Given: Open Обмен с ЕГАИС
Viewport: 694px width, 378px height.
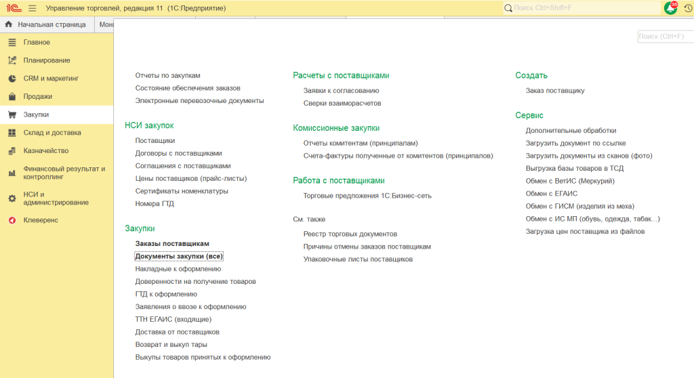Looking at the screenshot, I should coord(552,194).
